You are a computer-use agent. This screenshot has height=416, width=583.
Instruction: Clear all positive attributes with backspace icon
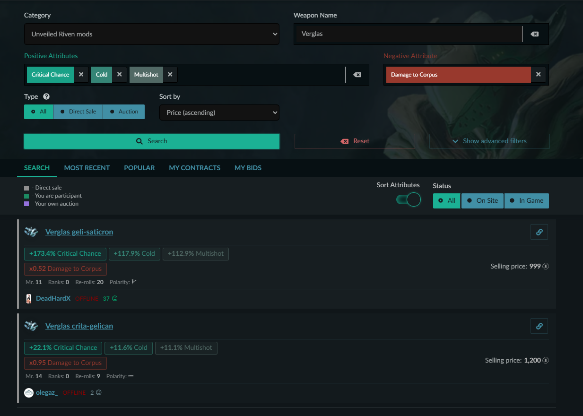(357, 75)
